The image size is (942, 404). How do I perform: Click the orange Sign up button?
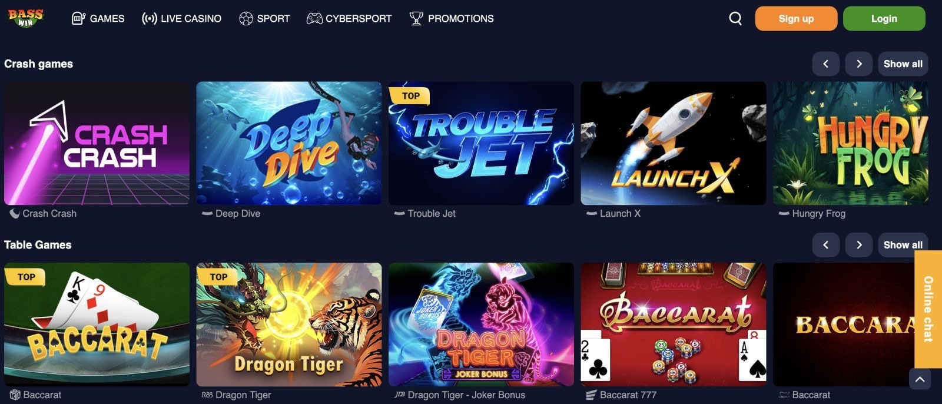point(796,18)
